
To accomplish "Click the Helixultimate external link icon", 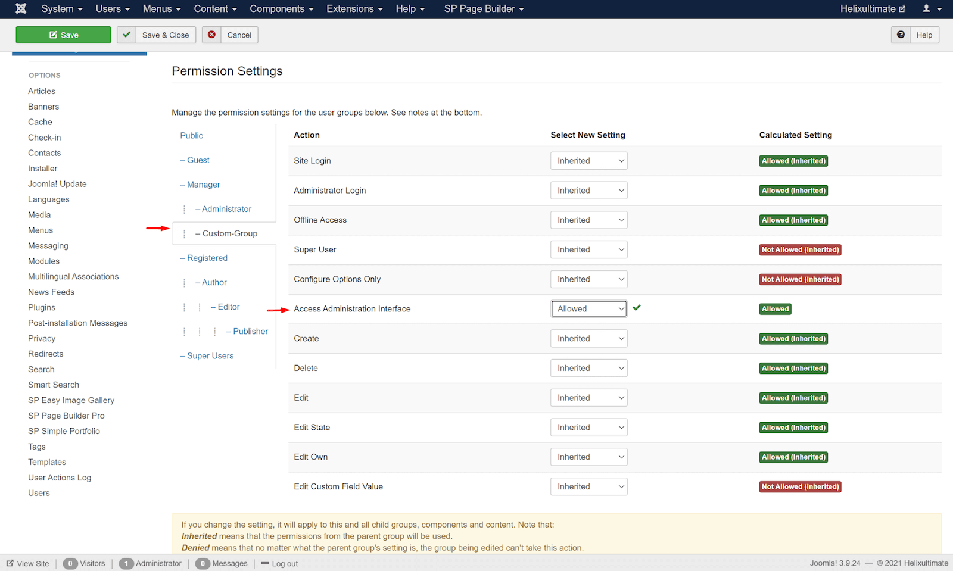I will [902, 9].
